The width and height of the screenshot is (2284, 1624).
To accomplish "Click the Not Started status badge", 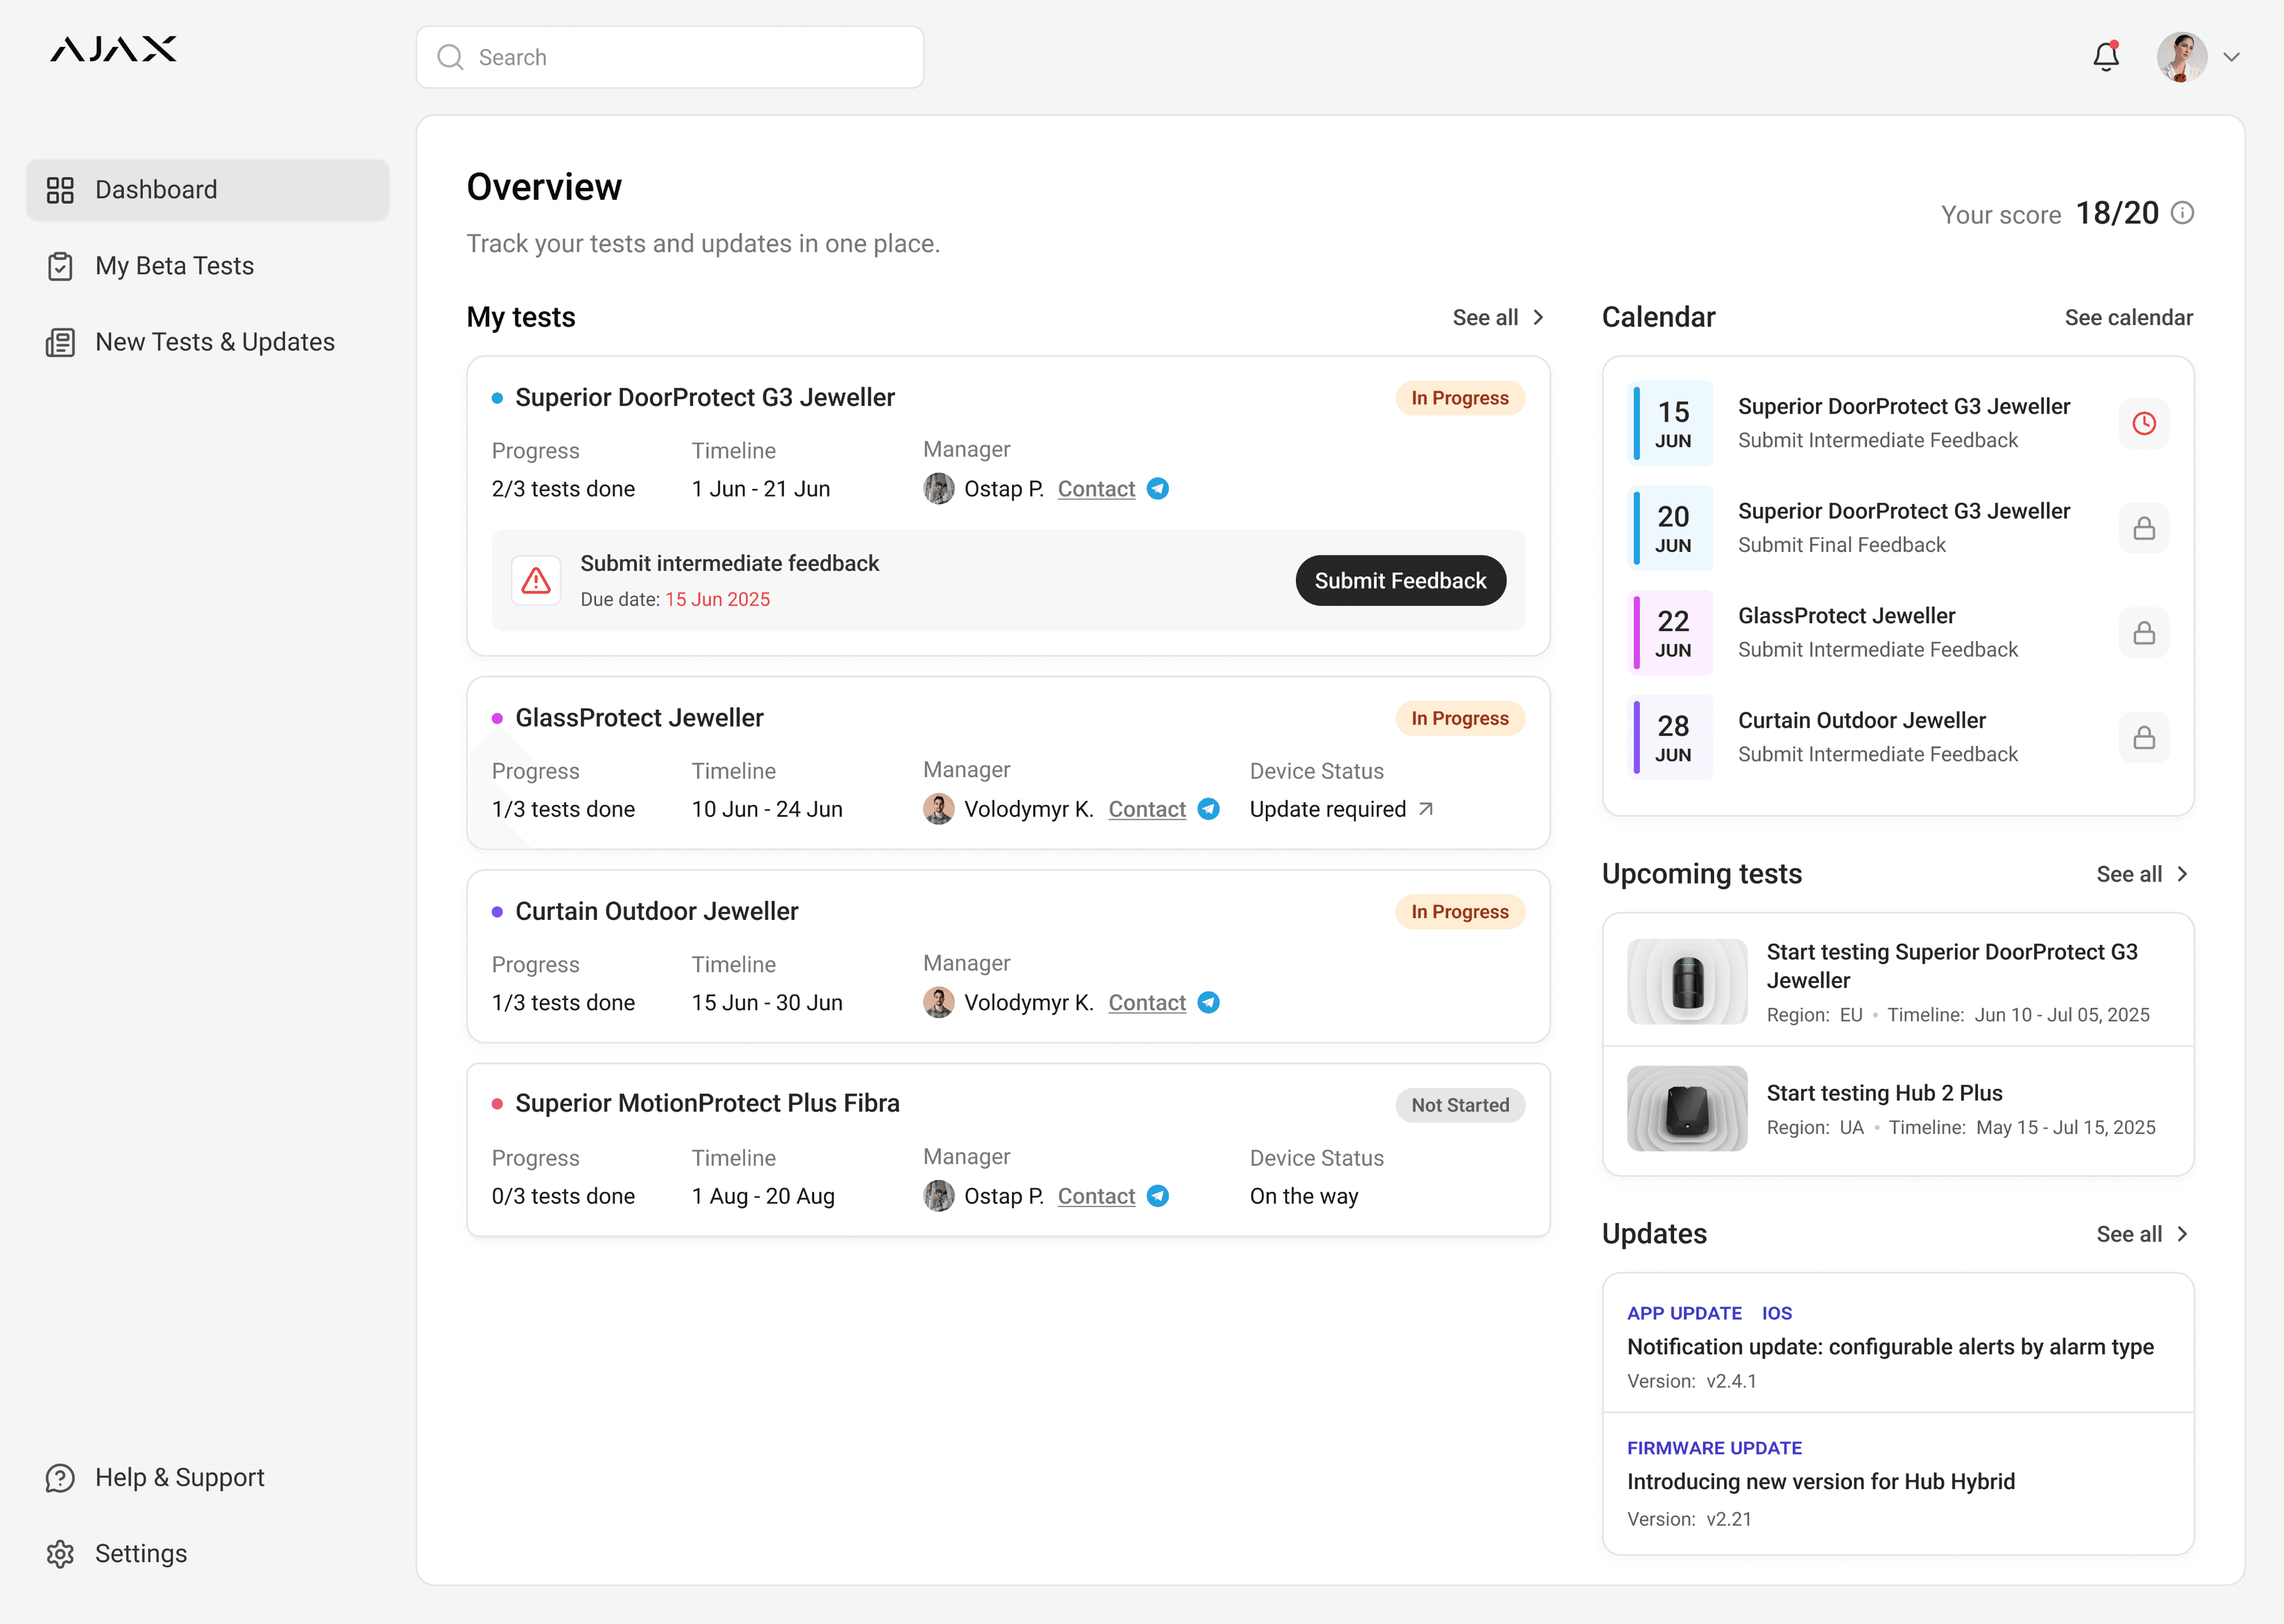I will [x=1460, y=1106].
